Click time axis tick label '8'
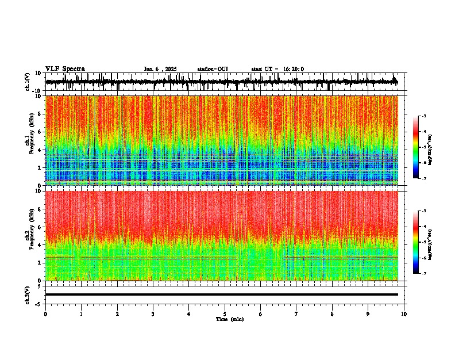The image size is (455, 352). [332, 314]
